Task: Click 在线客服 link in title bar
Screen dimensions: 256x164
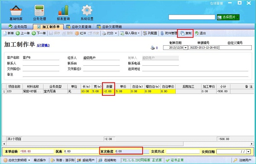Action: click(x=216, y=3)
